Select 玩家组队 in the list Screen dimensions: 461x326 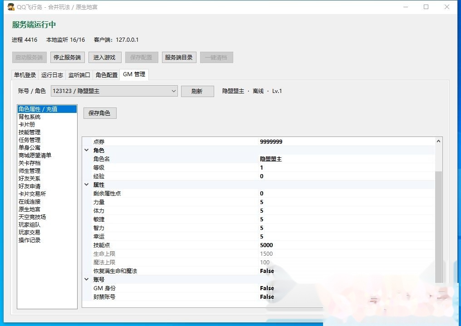[x=47, y=225]
